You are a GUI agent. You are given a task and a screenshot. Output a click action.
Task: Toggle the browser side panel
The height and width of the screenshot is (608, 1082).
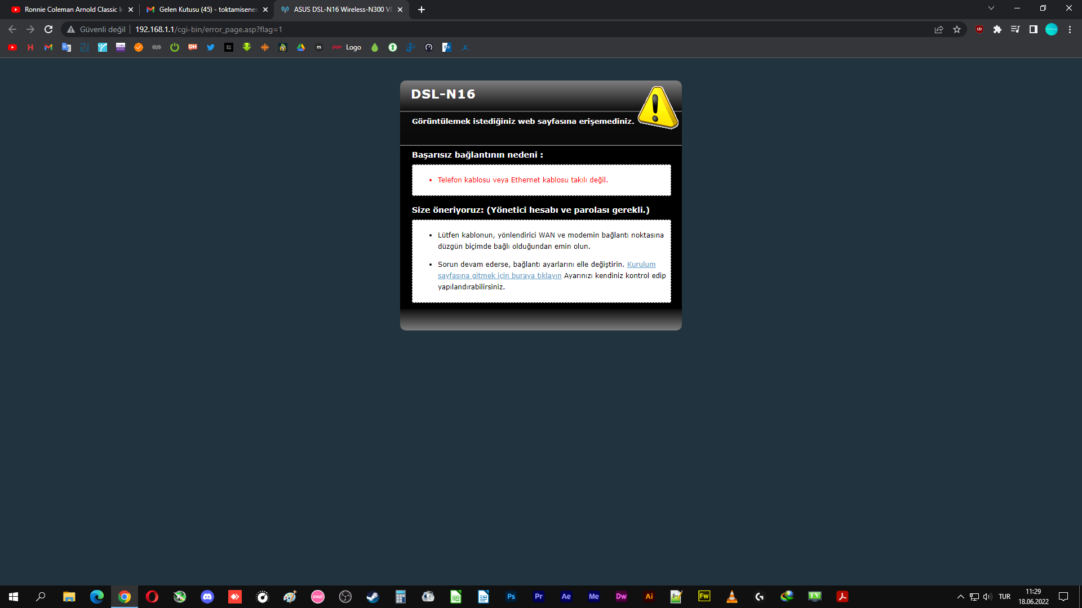coord(1034,29)
